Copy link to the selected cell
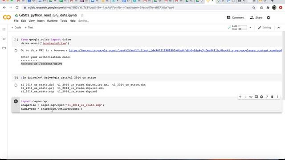Screen dimensions: 285x160 [x=251, y=97]
